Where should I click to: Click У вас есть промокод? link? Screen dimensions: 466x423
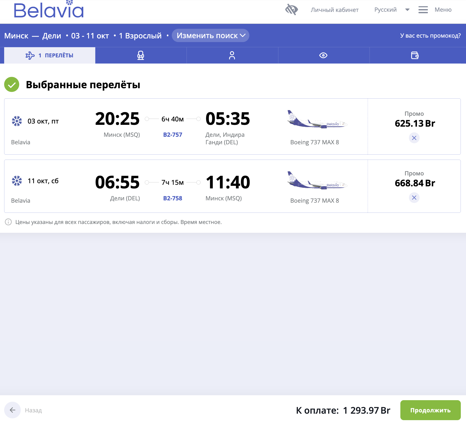(x=430, y=36)
